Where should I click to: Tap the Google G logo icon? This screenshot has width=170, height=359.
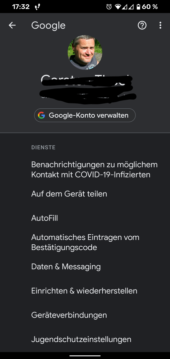coord(42,115)
